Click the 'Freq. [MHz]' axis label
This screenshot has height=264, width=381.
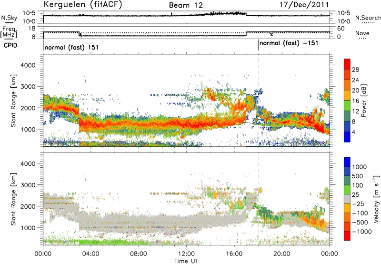9,32
